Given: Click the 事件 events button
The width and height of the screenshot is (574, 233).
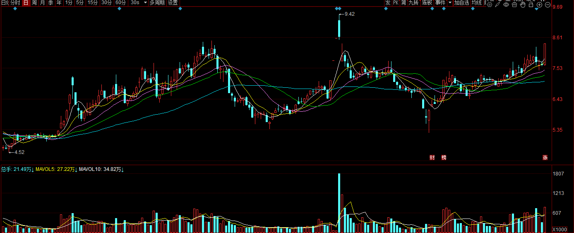Looking at the screenshot, I should coord(440,2).
